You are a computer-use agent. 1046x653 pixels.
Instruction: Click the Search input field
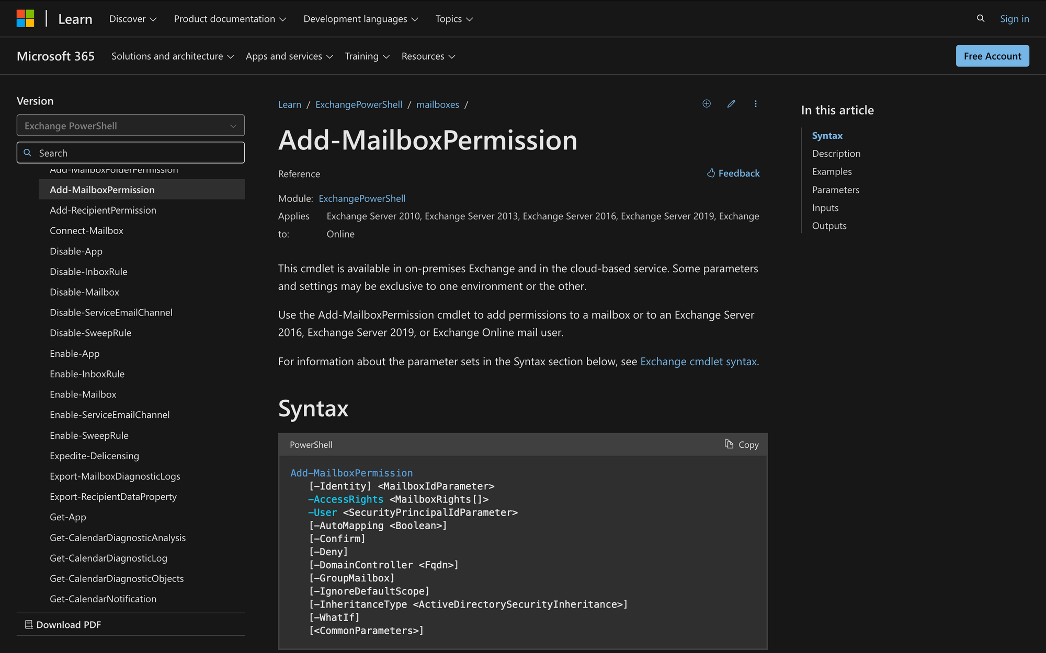(131, 152)
